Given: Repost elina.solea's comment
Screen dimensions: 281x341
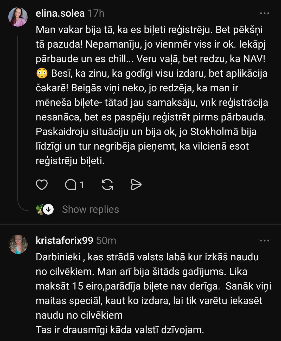Looking at the screenshot, I should (x=107, y=185).
